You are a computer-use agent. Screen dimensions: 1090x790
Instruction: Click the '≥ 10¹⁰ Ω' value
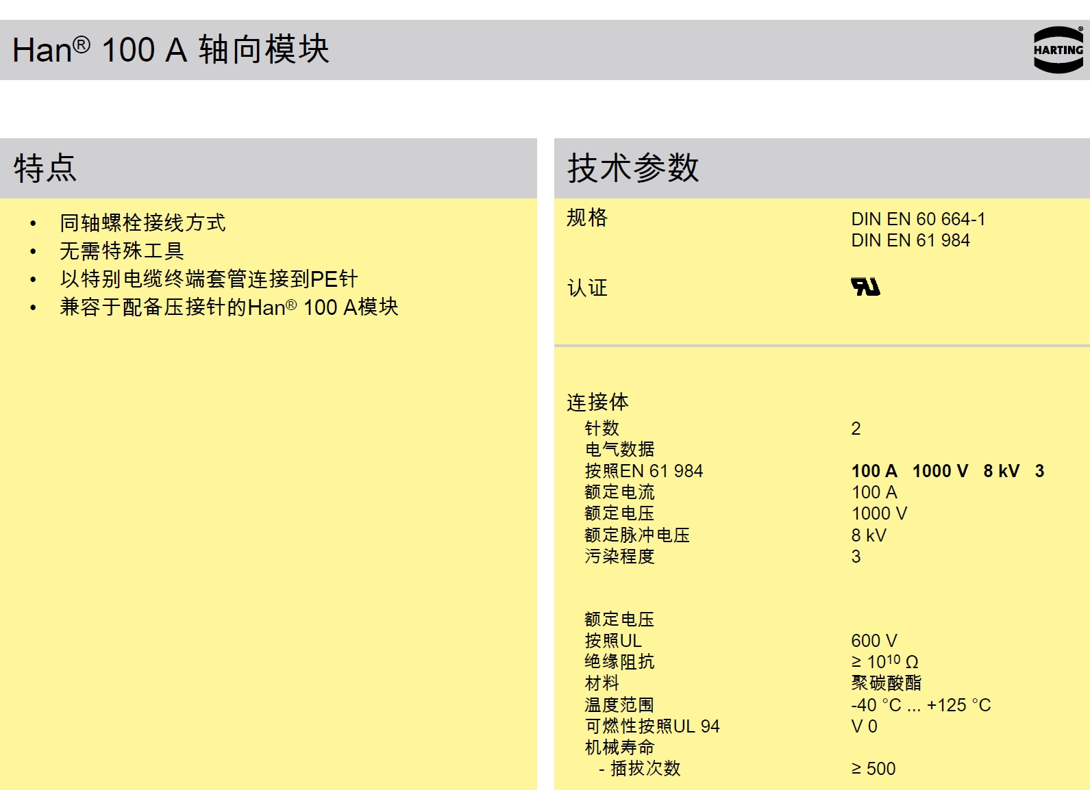click(885, 662)
